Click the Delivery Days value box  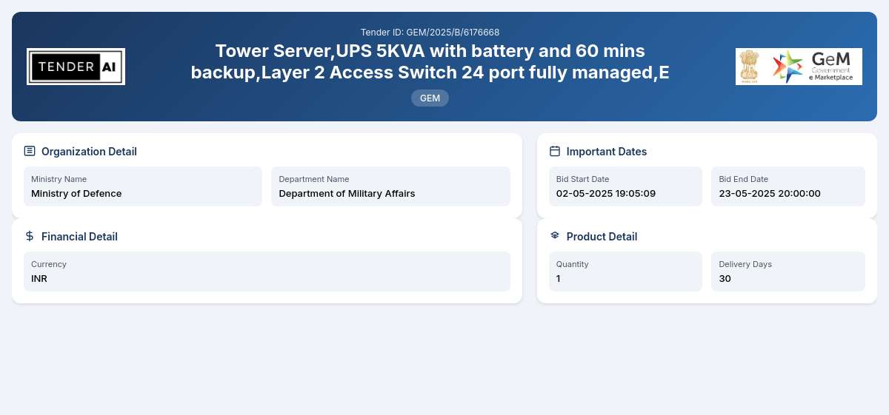tap(788, 271)
